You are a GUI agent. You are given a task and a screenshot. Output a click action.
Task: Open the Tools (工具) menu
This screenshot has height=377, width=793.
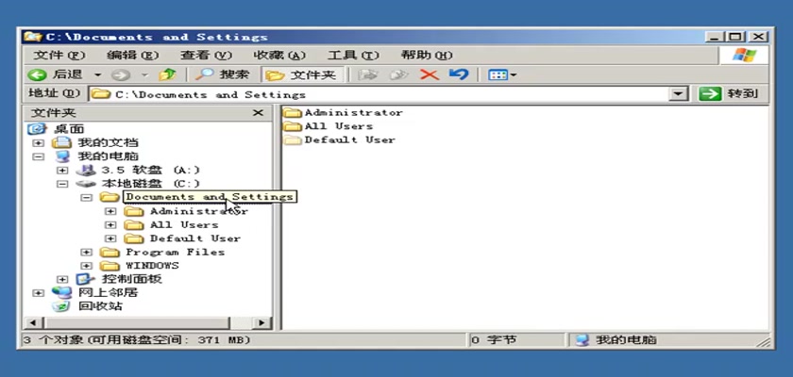click(352, 55)
